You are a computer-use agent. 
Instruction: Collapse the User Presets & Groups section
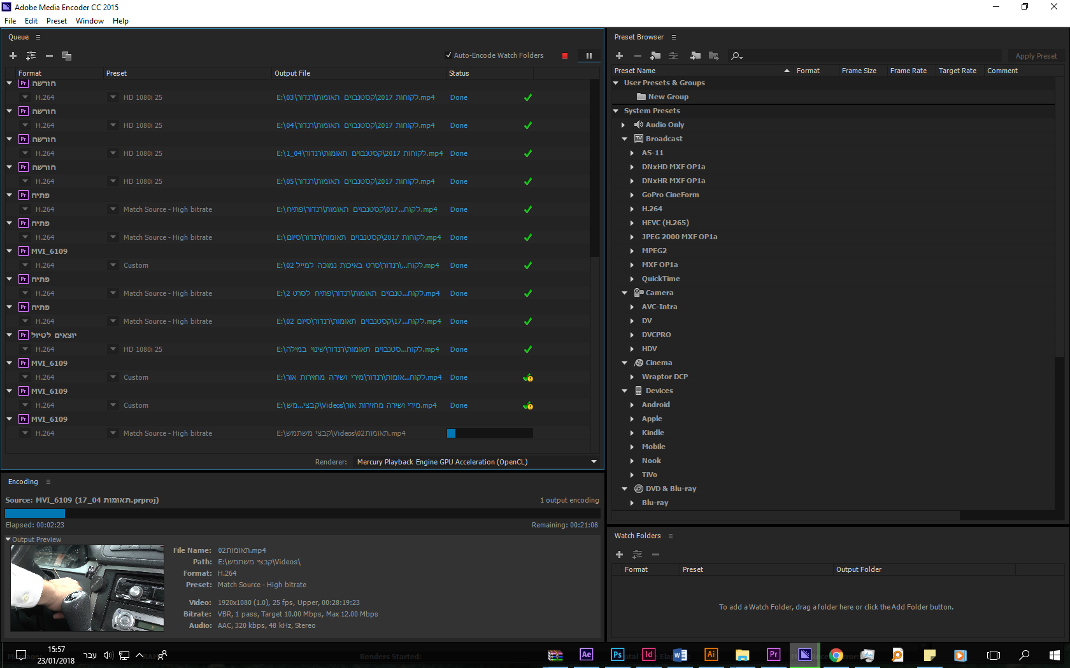click(616, 83)
